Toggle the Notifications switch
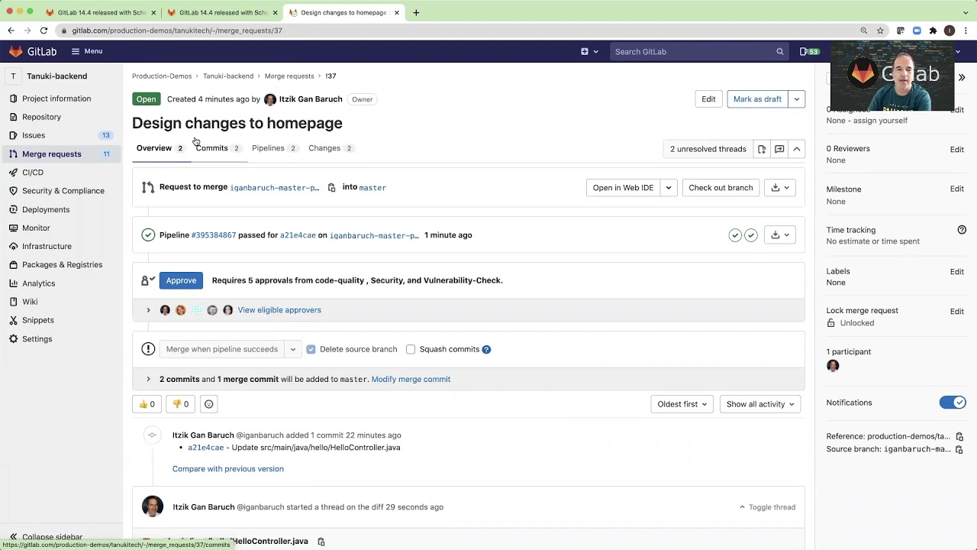The height and width of the screenshot is (550, 977). 953,403
